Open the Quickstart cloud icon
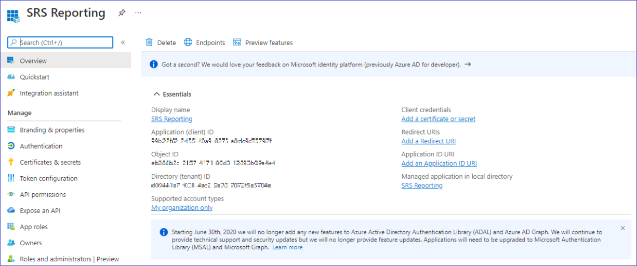637x266 pixels. pyautogui.click(x=11, y=77)
